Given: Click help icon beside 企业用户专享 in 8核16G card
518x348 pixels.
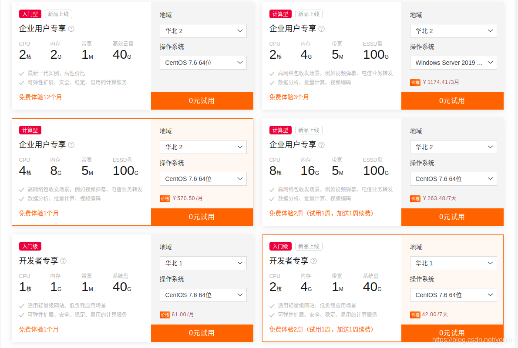Looking at the screenshot, I should [321, 145].
